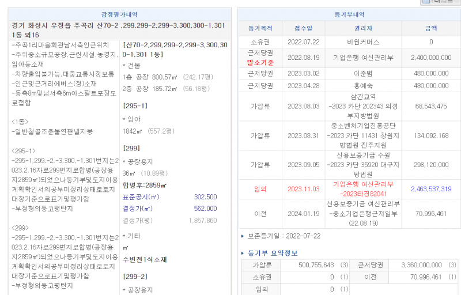Click the red 말소기준 label
This screenshot has width=461, height=295.
click(260, 62)
